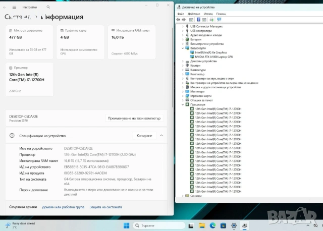Click the monitor icon at the Device Manager toolbar end
This screenshot has width=323, height=231.
tap(219, 20)
